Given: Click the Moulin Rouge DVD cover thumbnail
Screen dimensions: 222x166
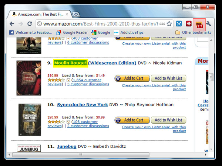Looking at the screenshot, I should click(x=29, y=78).
